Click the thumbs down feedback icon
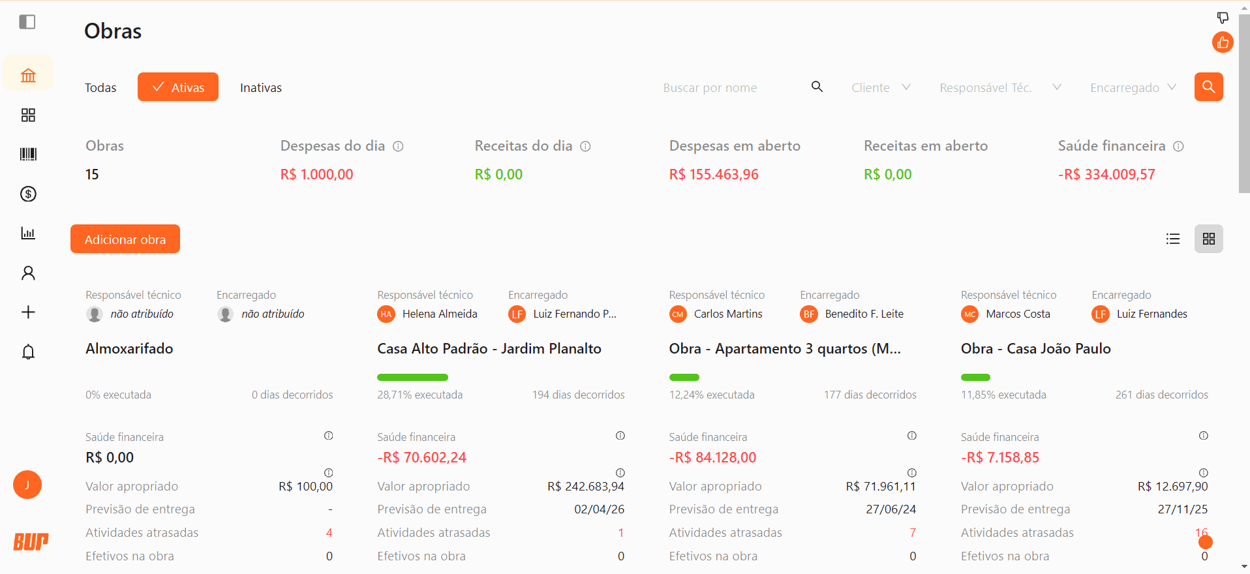Image resolution: width=1250 pixels, height=574 pixels. click(x=1223, y=18)
